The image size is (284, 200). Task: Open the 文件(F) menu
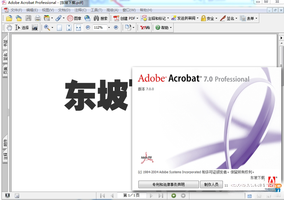pos(16,10)
